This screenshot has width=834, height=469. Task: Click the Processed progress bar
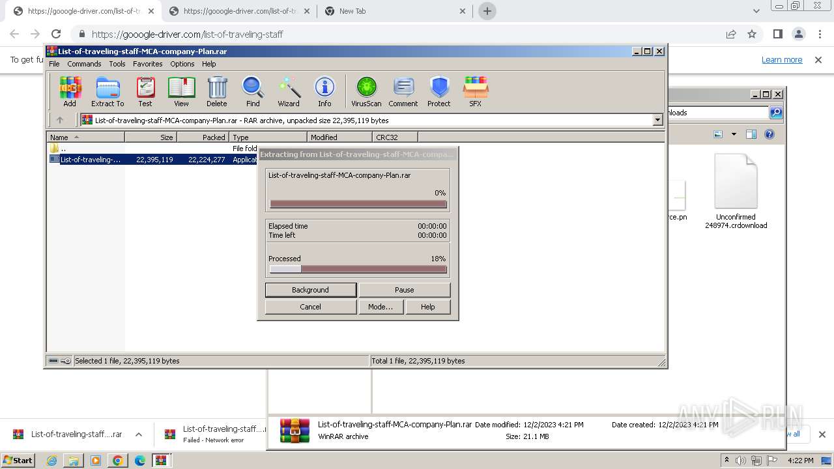[358, 269]
